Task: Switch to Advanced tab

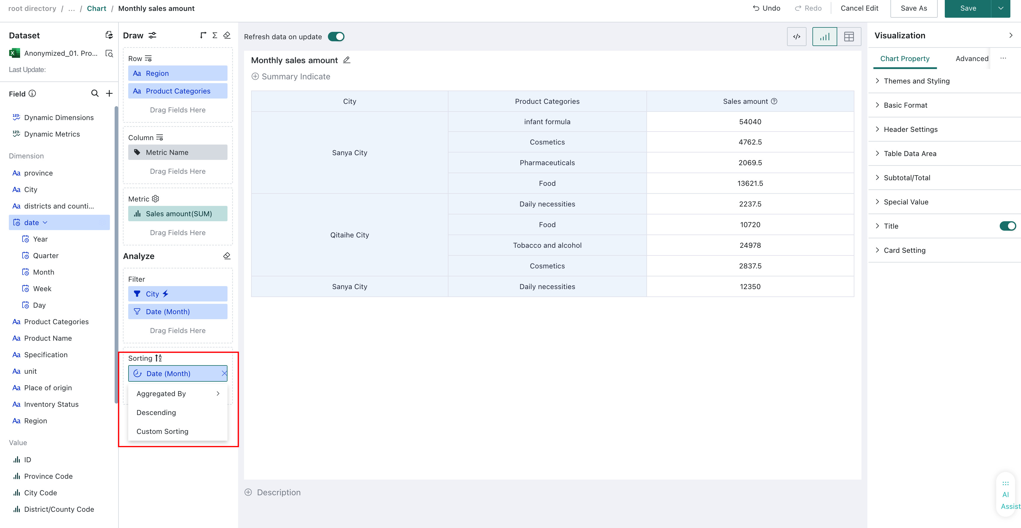Action: pyautogui.click(x=972, y=59)
